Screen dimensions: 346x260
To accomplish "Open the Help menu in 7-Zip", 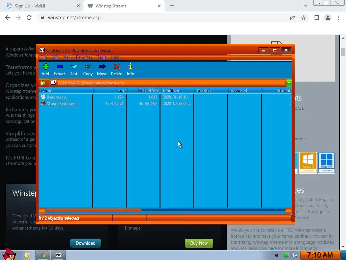I will click(x=116, y=57).
